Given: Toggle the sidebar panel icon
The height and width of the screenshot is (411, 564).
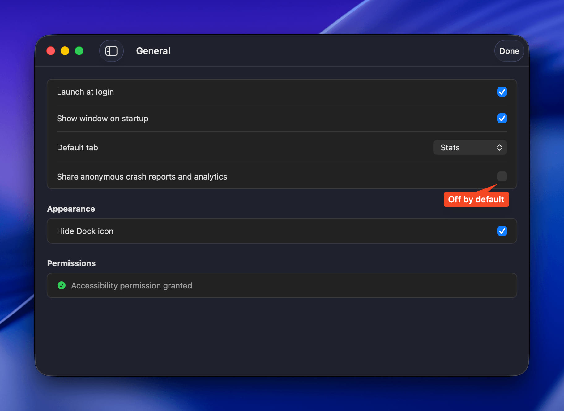Looking at the screenshot, I should [111, 51].
